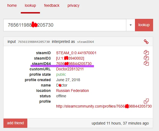Click the profile name value beside the name label
This screenshot has width=159, height=131.
62,85
